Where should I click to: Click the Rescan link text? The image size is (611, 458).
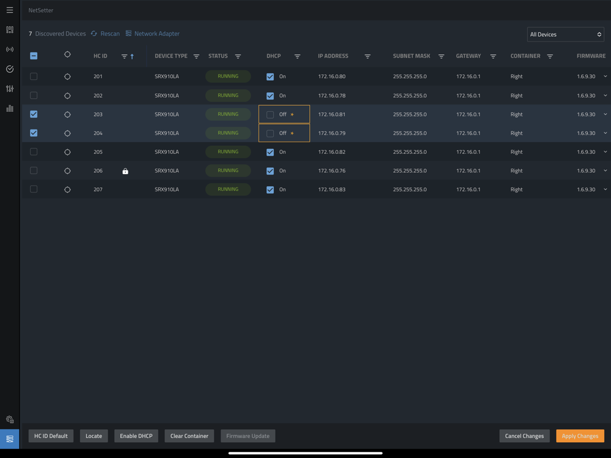point(110,34)
